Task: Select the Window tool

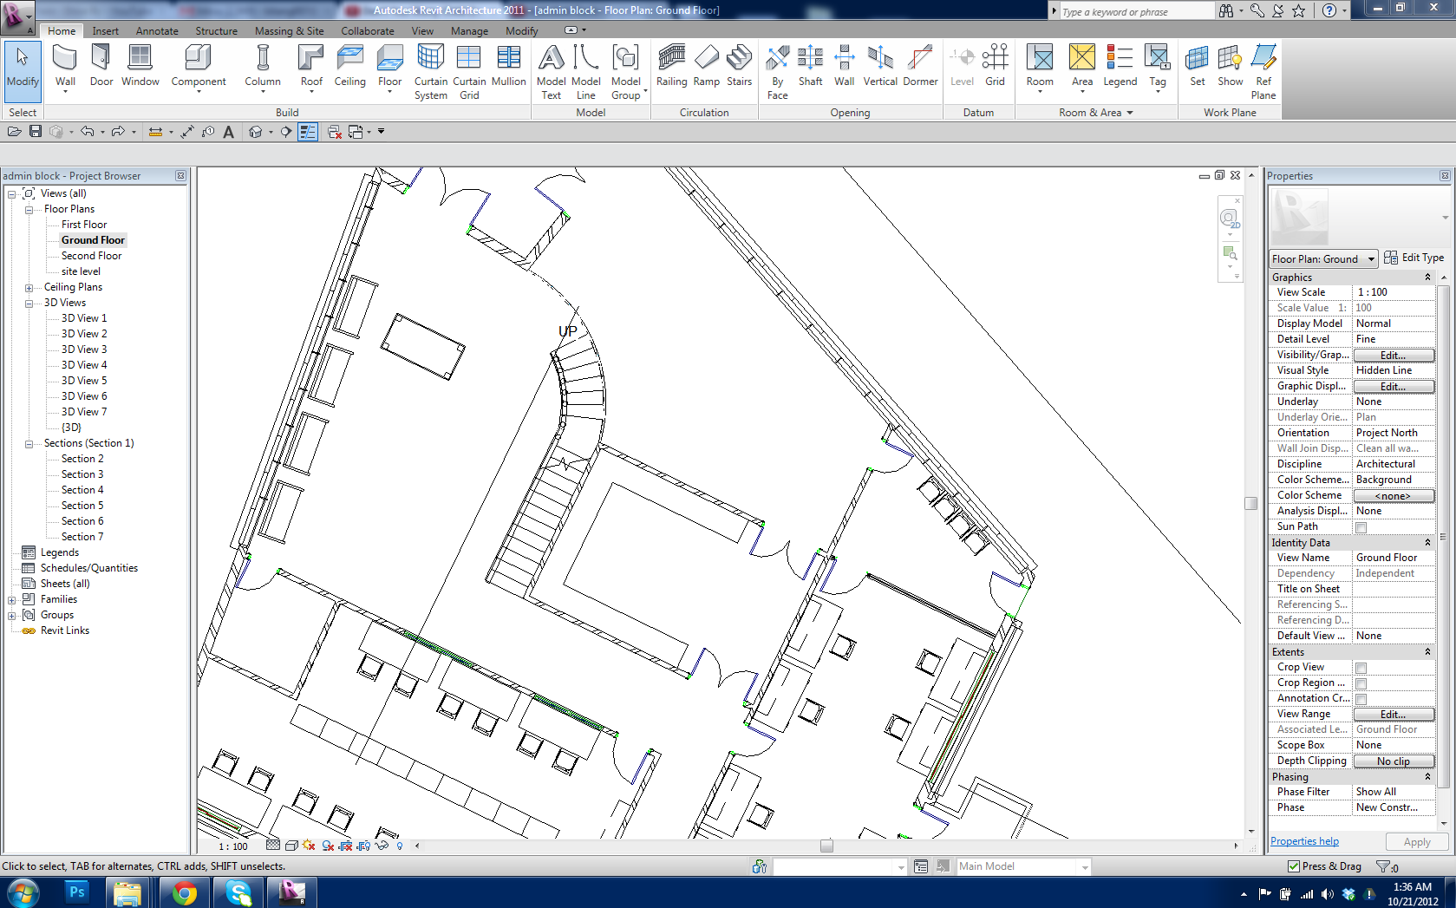Action: click(140, 67)
